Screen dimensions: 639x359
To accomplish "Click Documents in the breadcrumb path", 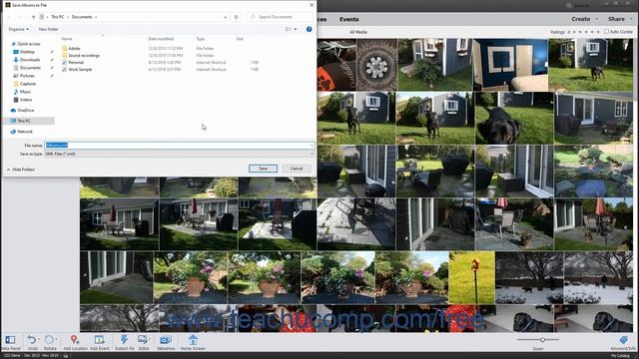I will (82, 17).
